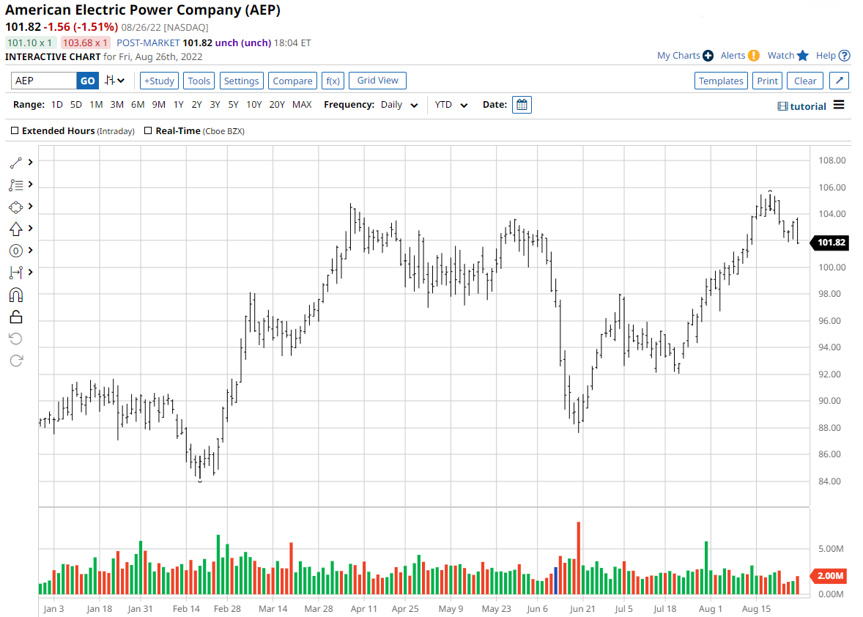Screen dimensions: 863x617
Task: Set range to 10Y
Action: [253, 105]
